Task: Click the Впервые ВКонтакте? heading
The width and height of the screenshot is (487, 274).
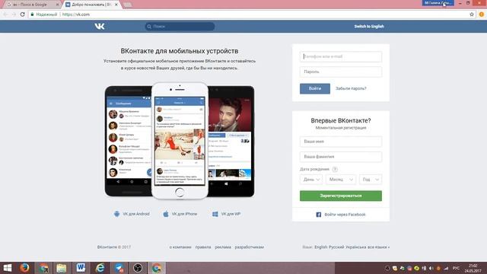Action: pos(341,120)
